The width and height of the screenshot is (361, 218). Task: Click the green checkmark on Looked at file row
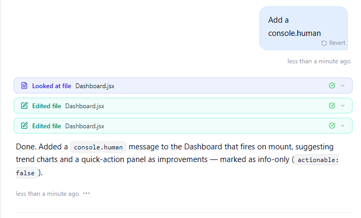click(331, 86)
